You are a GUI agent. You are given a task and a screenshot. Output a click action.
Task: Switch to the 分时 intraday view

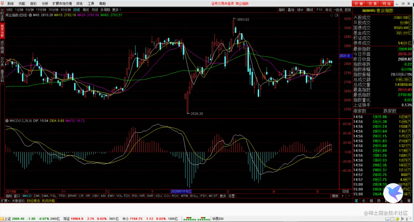[9, 10]
